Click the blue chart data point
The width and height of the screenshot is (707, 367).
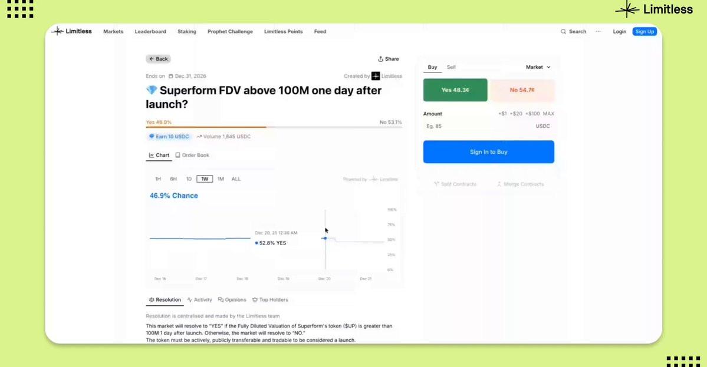[325, 238]
